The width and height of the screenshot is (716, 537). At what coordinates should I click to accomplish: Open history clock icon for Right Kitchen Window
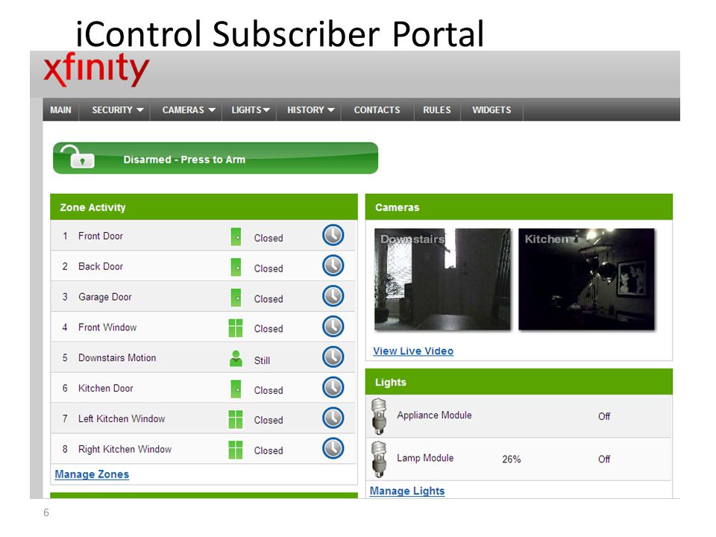click(x=333, y=448)
